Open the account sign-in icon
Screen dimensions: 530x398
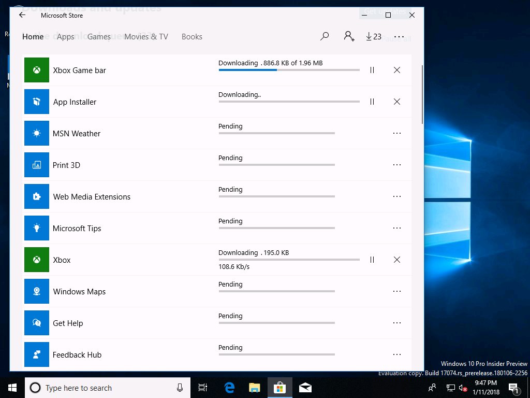click(349, 36)
